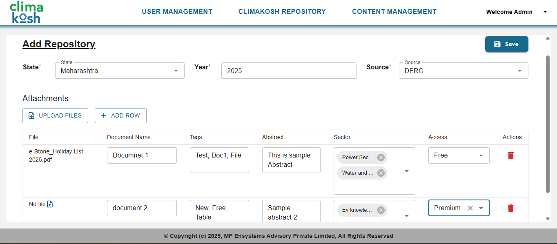Open the Welcome Admin user menu
The height and width of the screenshot is (244, 557).
point(545,12)
